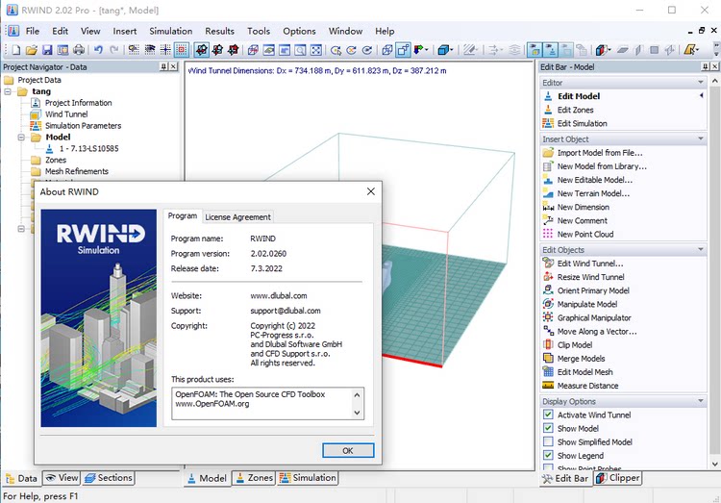Click the Print toolbar icon
This screenshot has width=721, height=503.
coord(79,50)
